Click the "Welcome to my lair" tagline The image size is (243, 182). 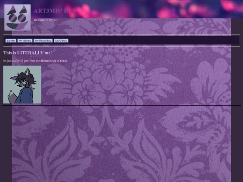[x=45, y=20]
